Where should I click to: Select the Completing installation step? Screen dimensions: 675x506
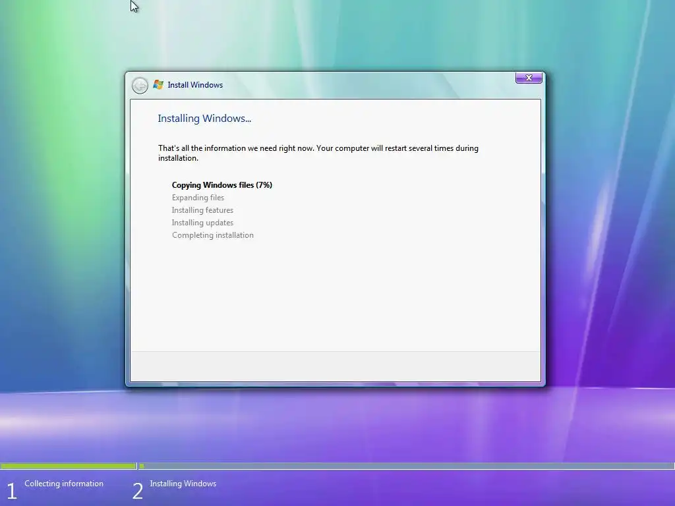coord(213,235)
